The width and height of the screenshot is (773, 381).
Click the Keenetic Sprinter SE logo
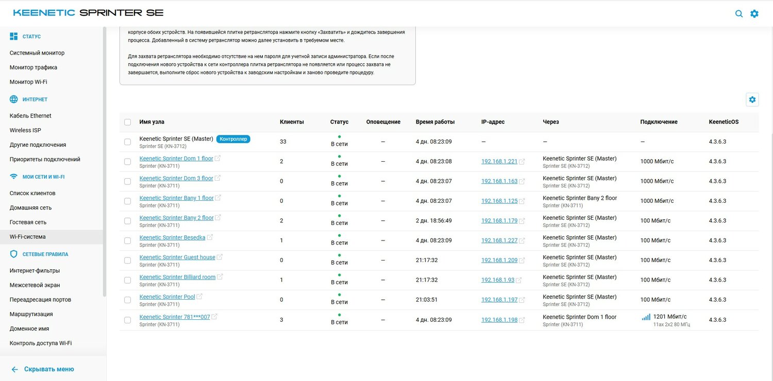pos(88,13)
